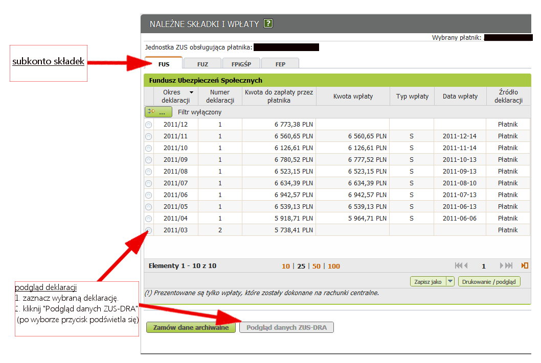Show 50 elements per page
Viewport: 541px width, 363px height.
coord(317,266)
